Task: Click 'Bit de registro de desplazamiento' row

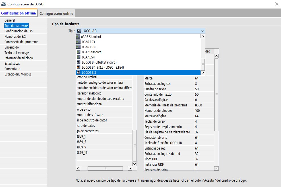Action: tap(179, 132)
